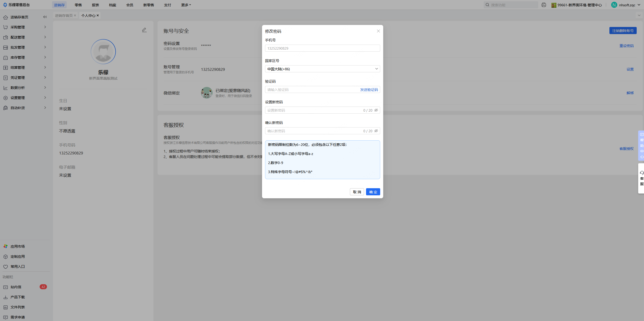The width and height of the screenshot is (644, 321).
Task: Open 站内信 inbox messages
Action: [x=16, y=287]
